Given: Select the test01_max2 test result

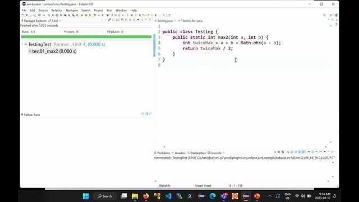Looking at the screenshot, I should coord(52,51).
